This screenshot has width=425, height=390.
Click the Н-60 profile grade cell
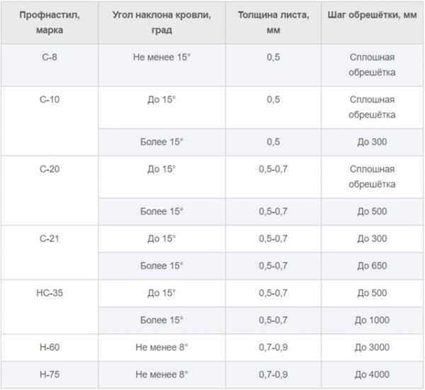[x=29, y=348]
